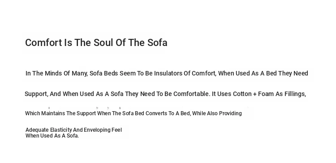Click the last line 'When Used As A Sofa.'
Screen dimensions: 336x163
52,136
